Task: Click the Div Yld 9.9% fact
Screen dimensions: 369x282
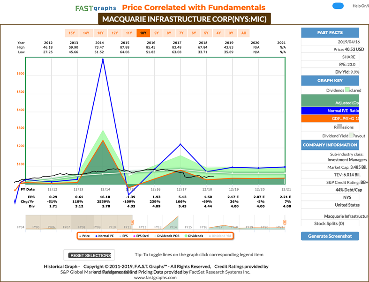Action: [x=347, y=72]
